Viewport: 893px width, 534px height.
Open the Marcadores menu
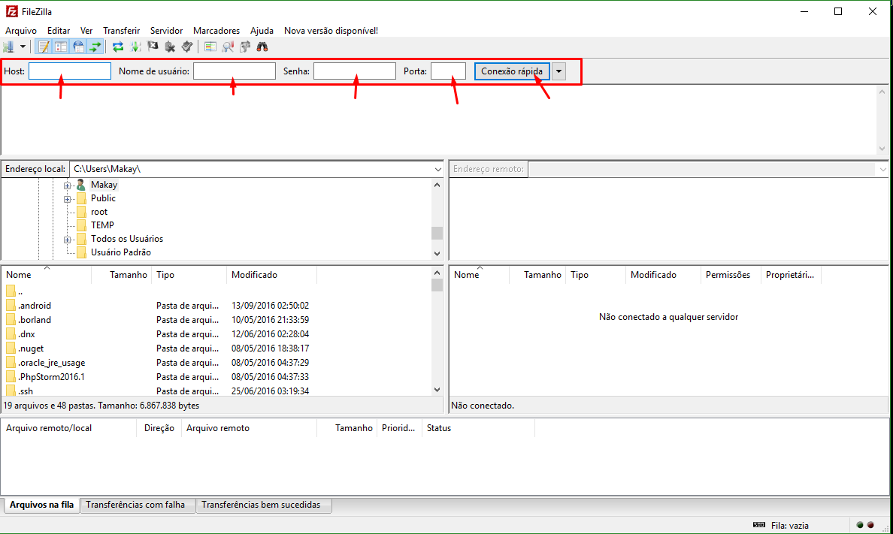tap(216, 31)
